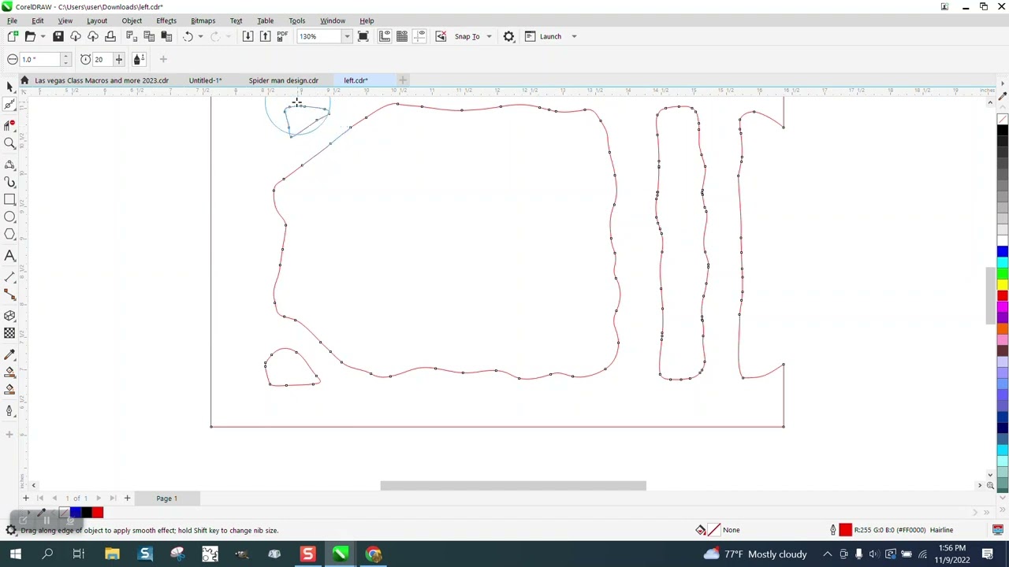Toggle show guidelines button
The width and height of the screenshot is (1009, 567).
(x=419, y=36)
